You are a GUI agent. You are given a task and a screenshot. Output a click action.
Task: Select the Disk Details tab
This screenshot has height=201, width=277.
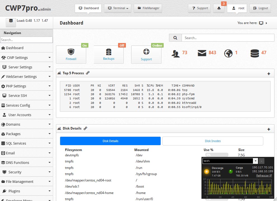pos(111,141)
